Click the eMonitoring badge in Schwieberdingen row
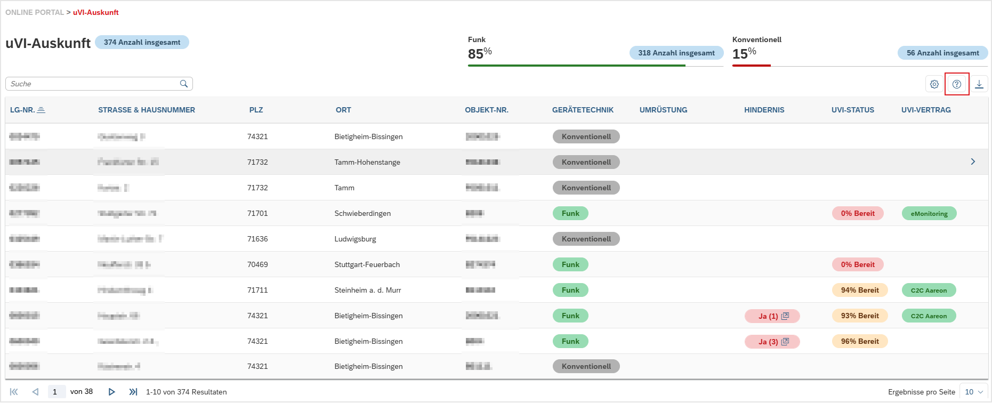Image resolution: width=992 pixels, height=403 pixels. 929,214
